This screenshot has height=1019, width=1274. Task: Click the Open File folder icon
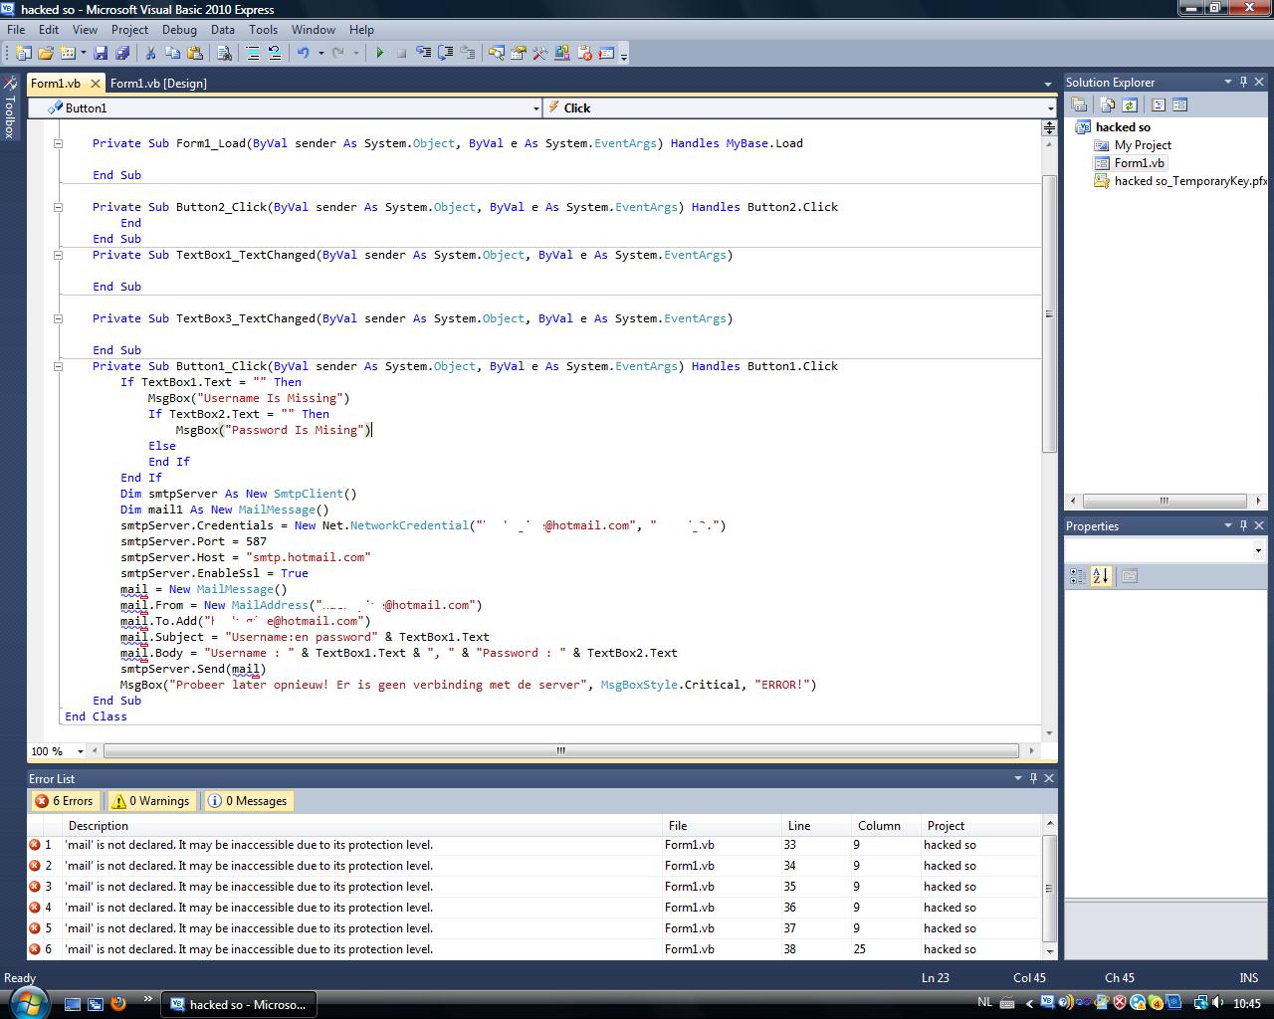click(46, 53)
